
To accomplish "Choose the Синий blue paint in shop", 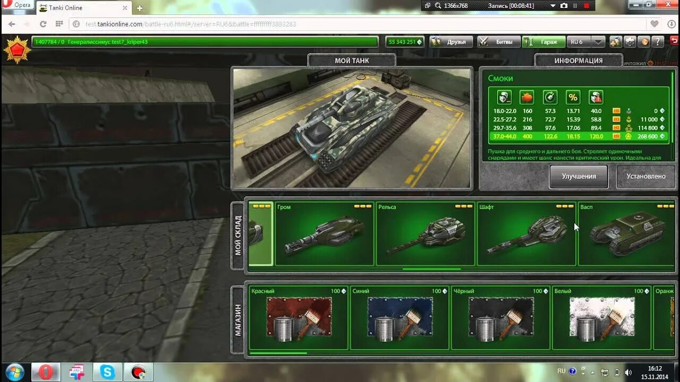I will pyautogui.click(x=399, y=318).
